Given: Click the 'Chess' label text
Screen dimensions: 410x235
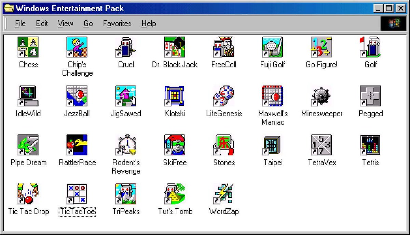Looking at the screenshot, I should tap(28, 65).
